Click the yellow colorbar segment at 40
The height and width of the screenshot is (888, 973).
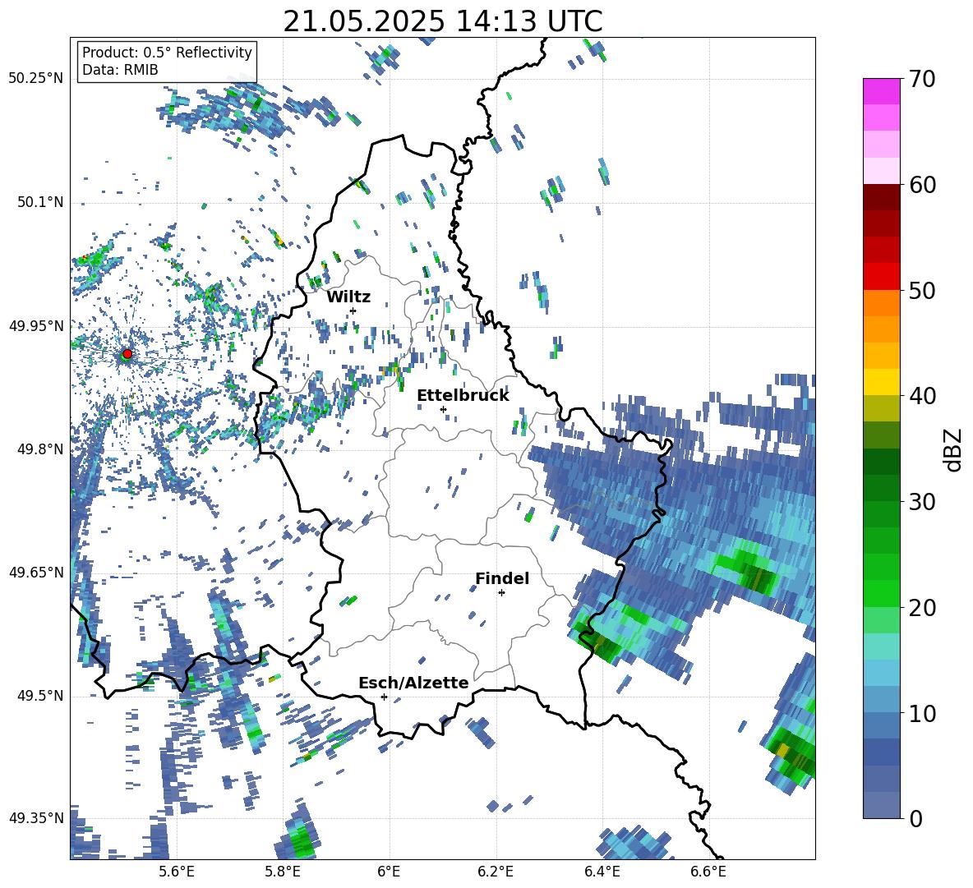881,382
